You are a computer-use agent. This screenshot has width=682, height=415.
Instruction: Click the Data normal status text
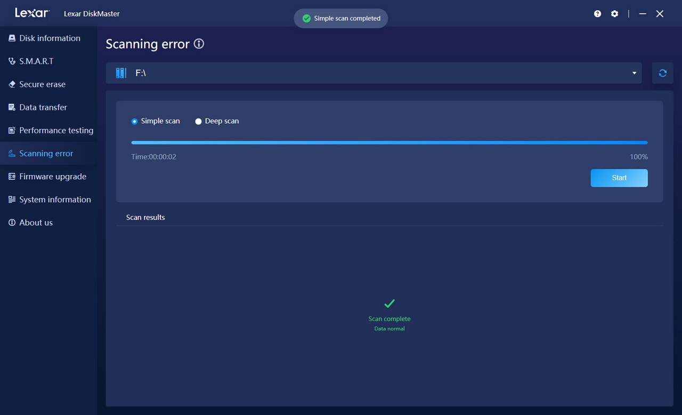point(389,329)
